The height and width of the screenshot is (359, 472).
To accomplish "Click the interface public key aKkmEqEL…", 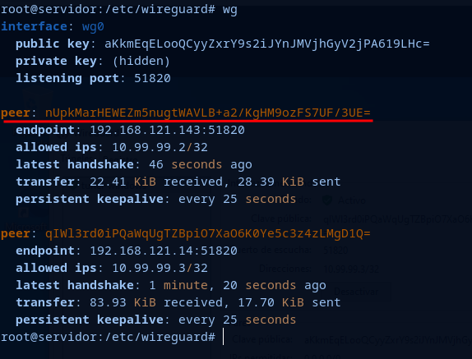I will [267, 44].
